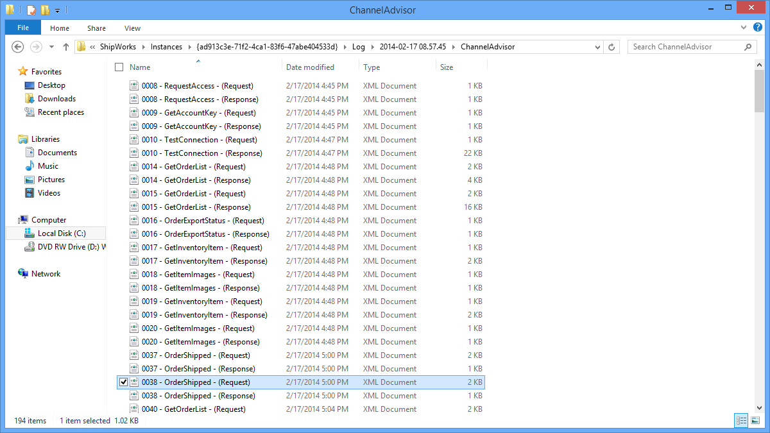770x433 pixels.
Task: Click file icon of 0018 - GetItemImages - (Request)
Action: (135, 275)
